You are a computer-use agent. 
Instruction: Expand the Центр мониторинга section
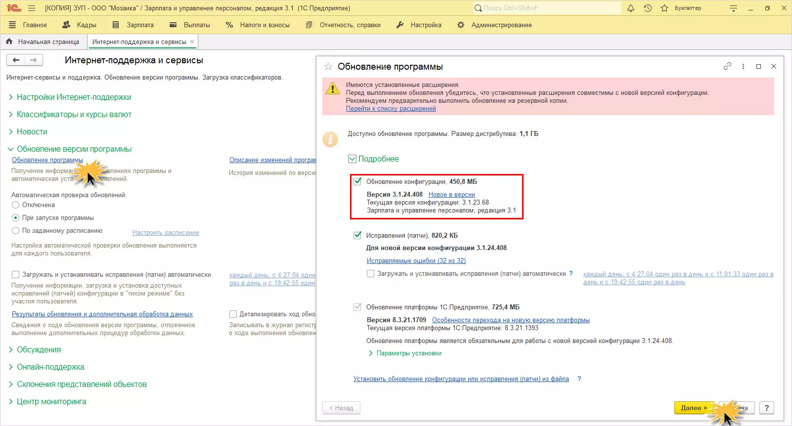[47, 402]
